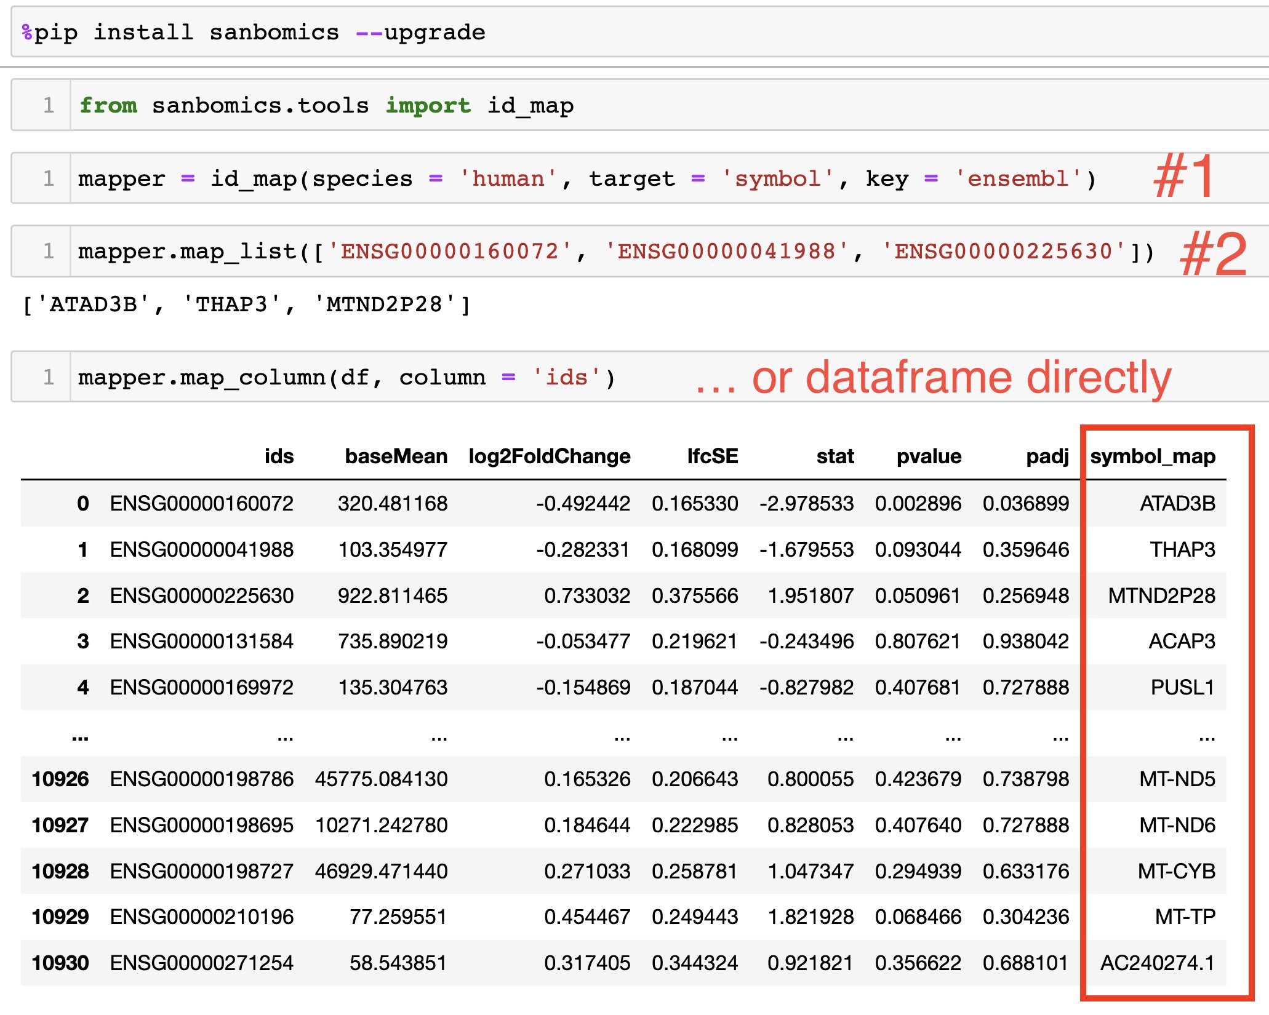Image resolution: width=1269 pixels, height=1015 pixels.
Task: Click log2FoldChange value 0.454467
Action: point(587,917)
